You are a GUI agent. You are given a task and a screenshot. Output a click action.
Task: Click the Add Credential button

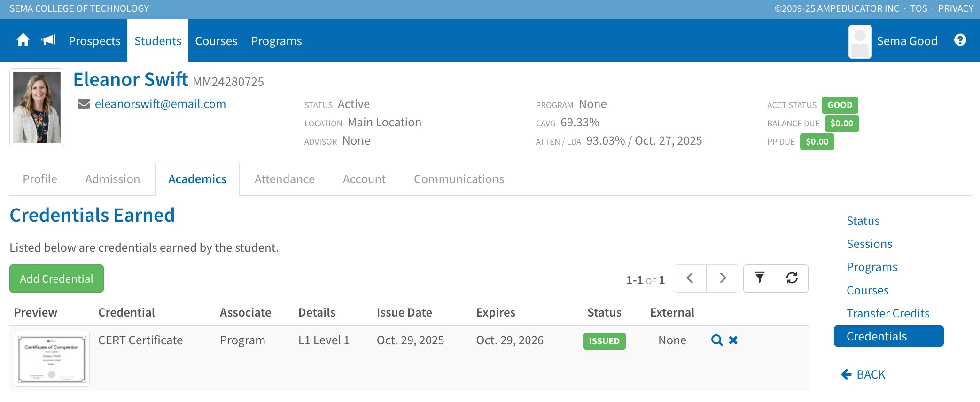tap(56, 278)
